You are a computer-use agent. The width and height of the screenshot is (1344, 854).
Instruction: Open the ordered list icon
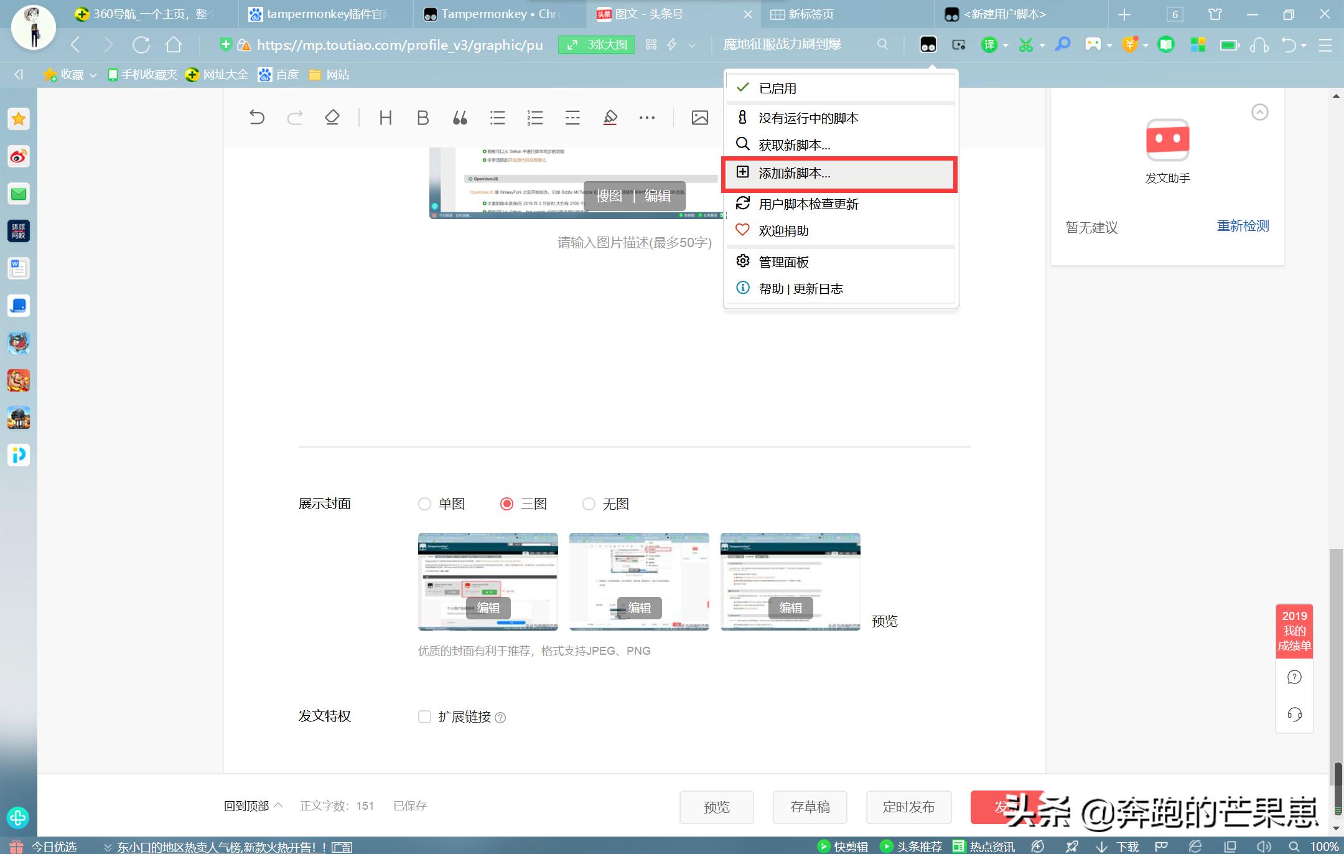534,117
